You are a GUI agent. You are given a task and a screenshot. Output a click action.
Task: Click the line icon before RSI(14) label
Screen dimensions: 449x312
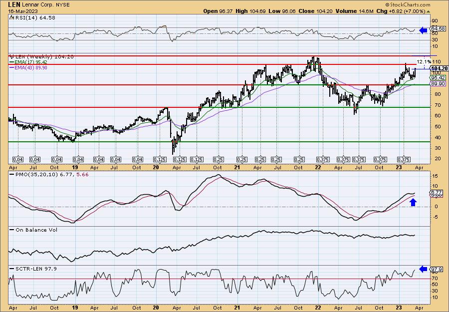click(x=11, y=17)
